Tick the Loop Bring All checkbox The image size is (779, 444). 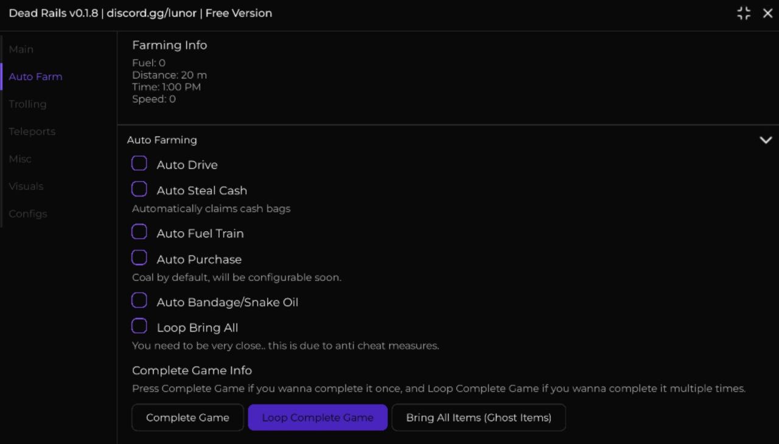(139, 327)
